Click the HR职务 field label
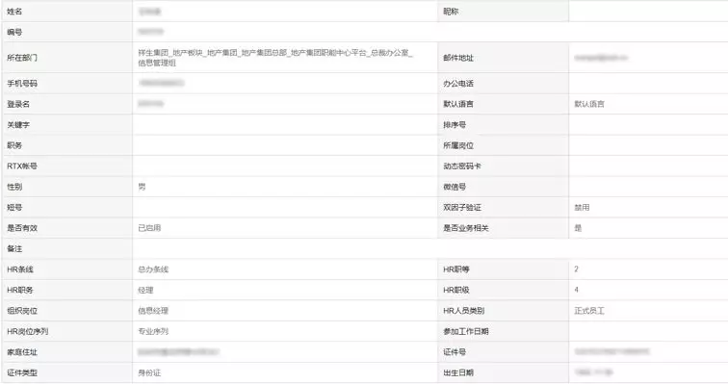 tap(20, 290)
